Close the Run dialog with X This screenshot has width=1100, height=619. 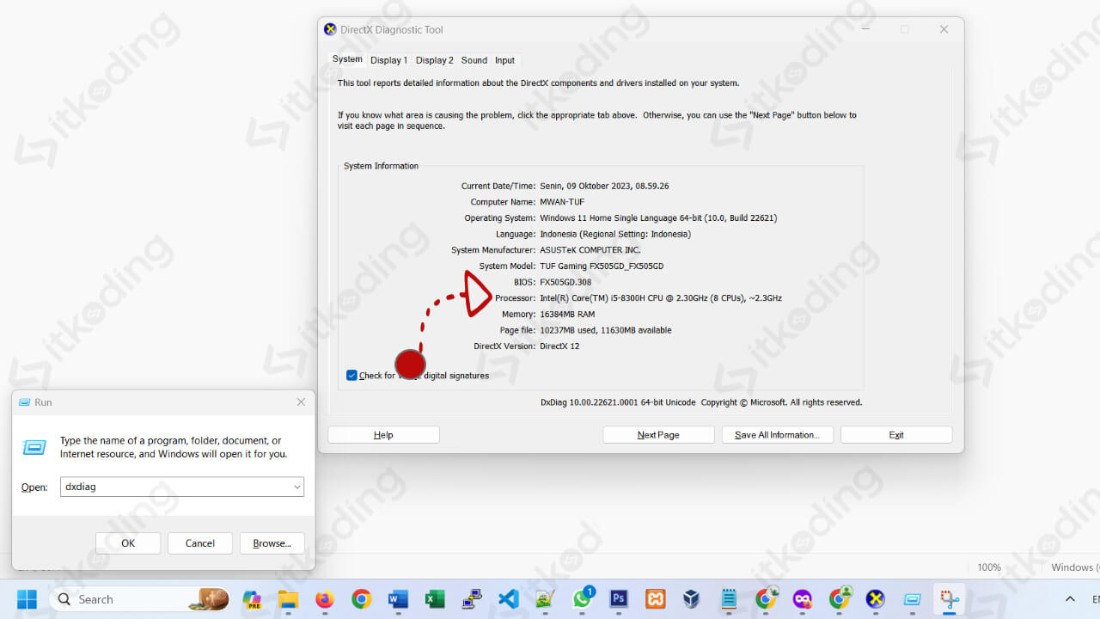(301, 402)
